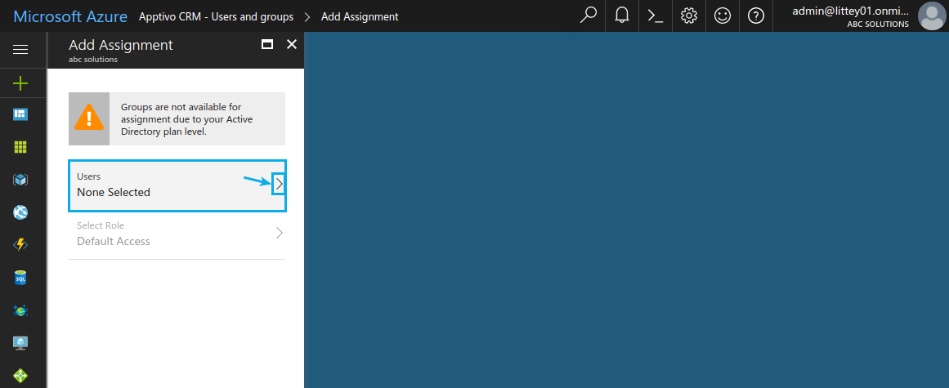
Task: Open the Virtual machines monitor icon
Action: (20, 343)
